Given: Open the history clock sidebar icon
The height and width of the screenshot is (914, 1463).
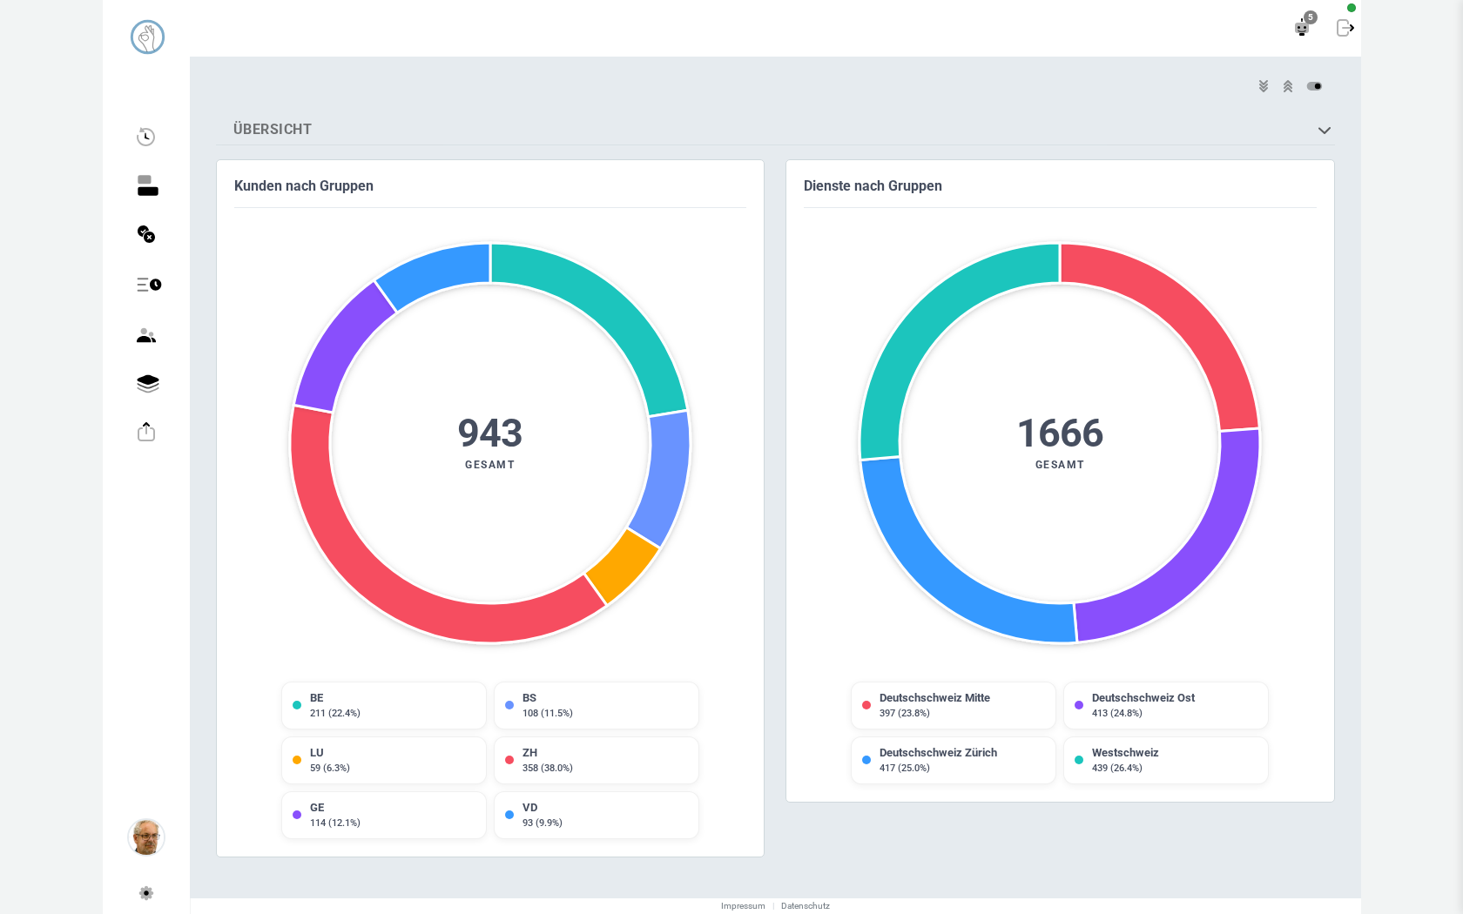Looking at the screenshot, I should click(x=146, y=137).
